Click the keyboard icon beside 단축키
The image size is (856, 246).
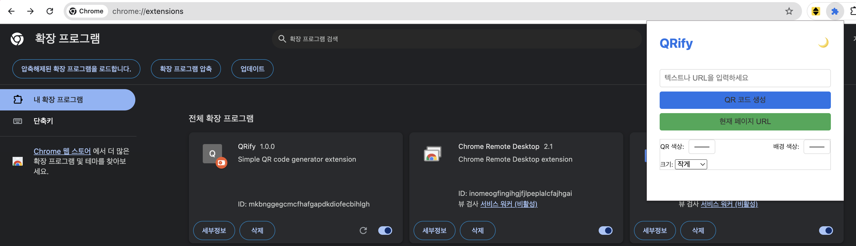[x=18, y=121]
